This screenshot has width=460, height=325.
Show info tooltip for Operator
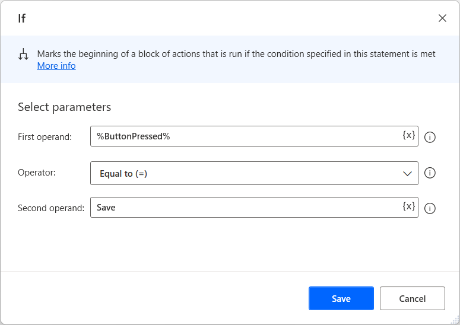(431, 173)
